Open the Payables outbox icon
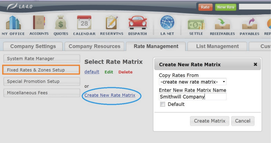This screenshot has height=143, width=271. point(249,24)
